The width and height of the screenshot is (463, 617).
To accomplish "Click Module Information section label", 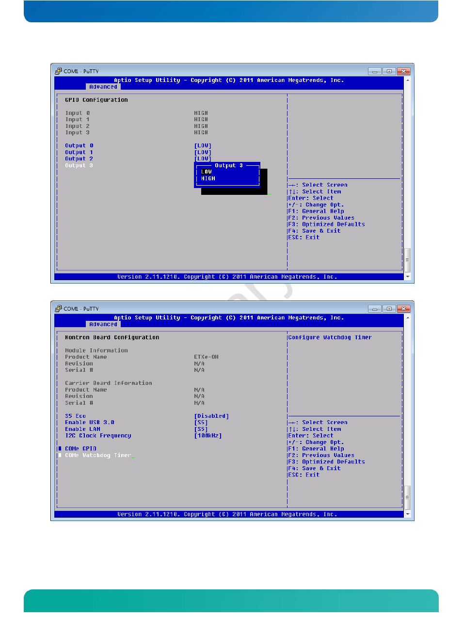I will pos(96,350).
